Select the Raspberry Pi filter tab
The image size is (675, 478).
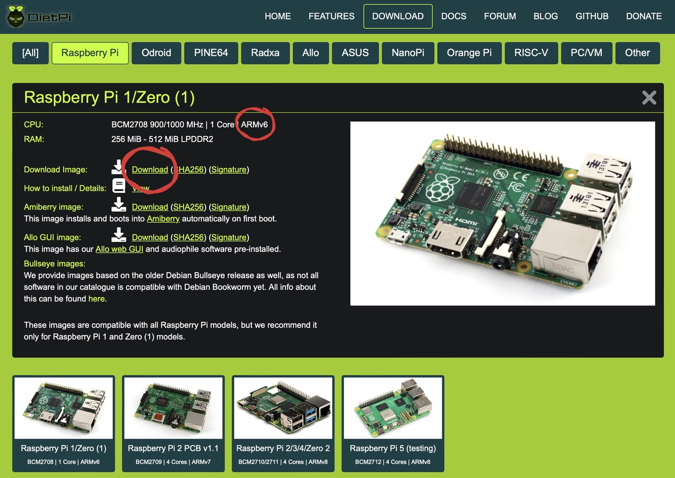(x=90, y=53)
